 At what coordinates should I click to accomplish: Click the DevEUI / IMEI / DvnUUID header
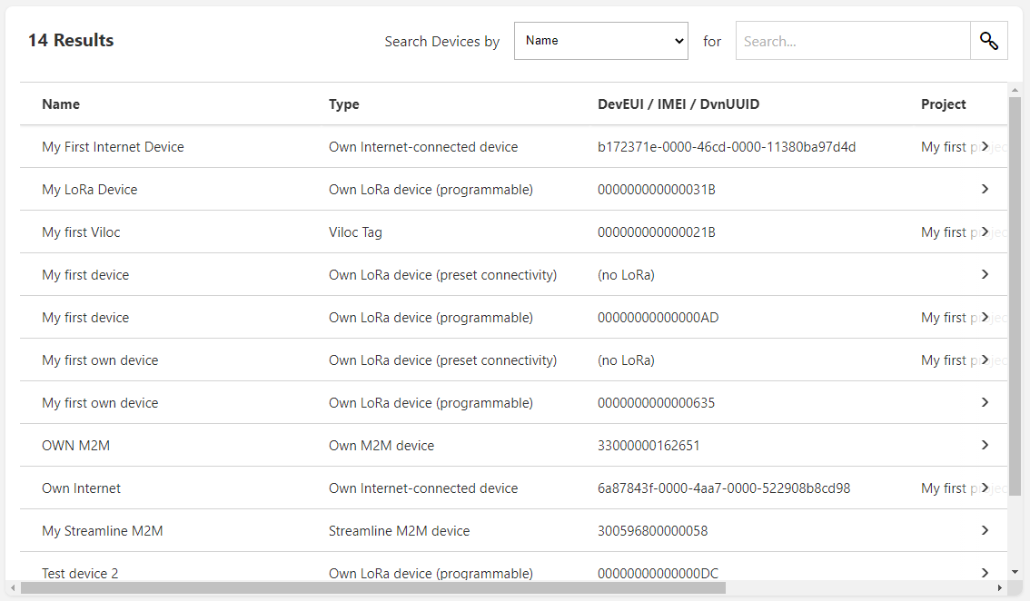(x=678, y=103)
